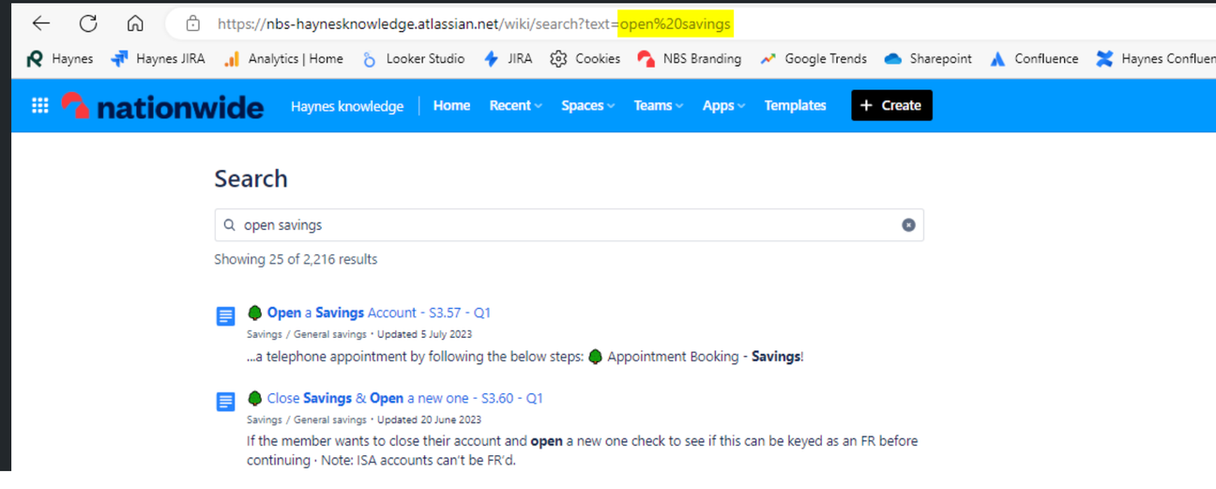Click tree emoji before Close Savings title
1216x489 pixels.
(254, 398)
